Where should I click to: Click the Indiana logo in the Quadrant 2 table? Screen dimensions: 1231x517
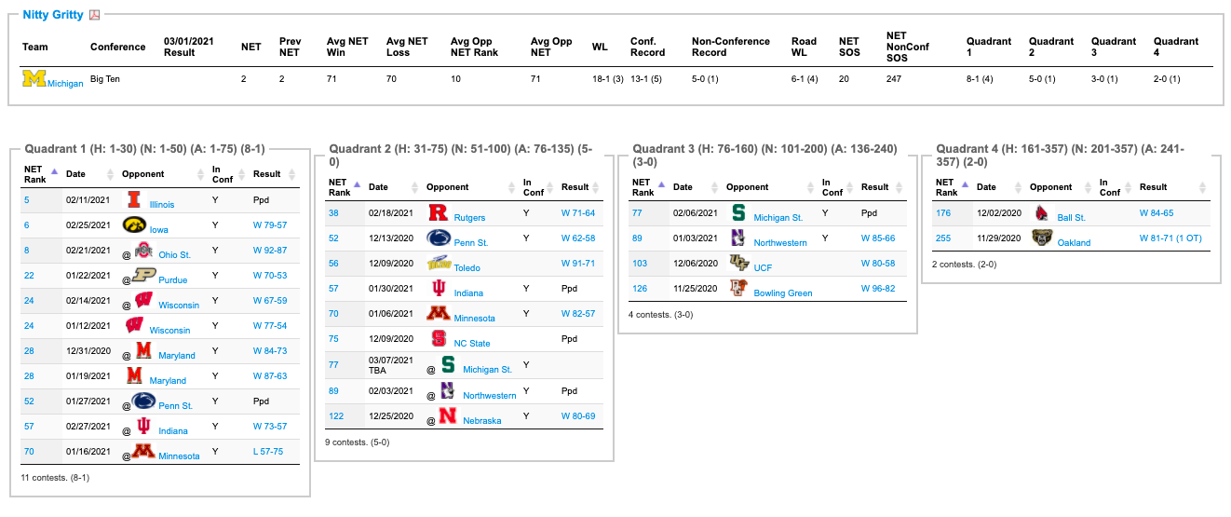(x=439, y=288)
